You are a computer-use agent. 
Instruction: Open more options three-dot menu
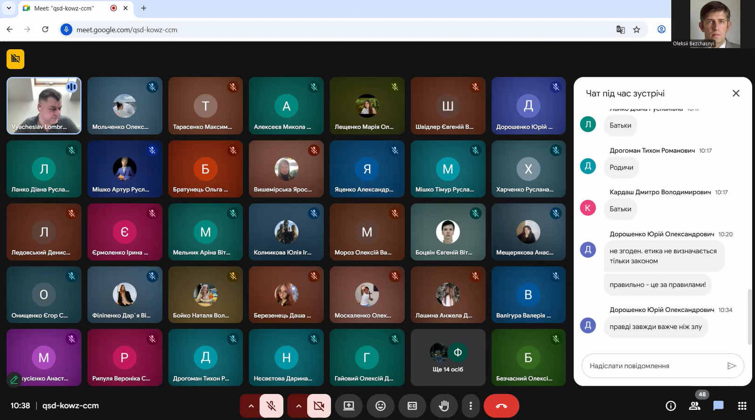(470, 406)
